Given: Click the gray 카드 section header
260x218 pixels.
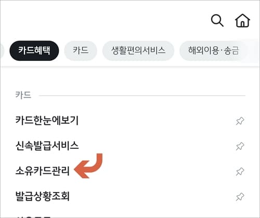Looking at the screenshot, I should [23, 95].
